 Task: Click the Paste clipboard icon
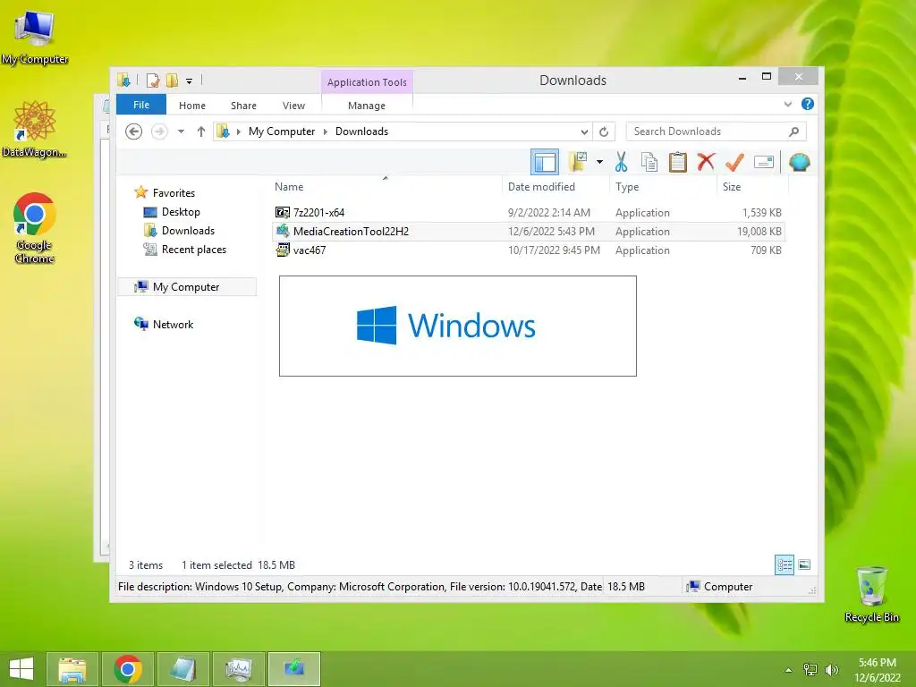coord(678,162)
